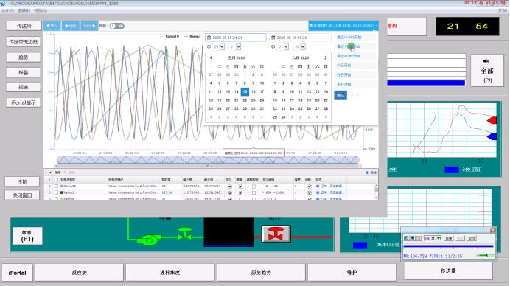Go to next month in calendar
Screen dimensions: 510x286
(x=326, y=57)
